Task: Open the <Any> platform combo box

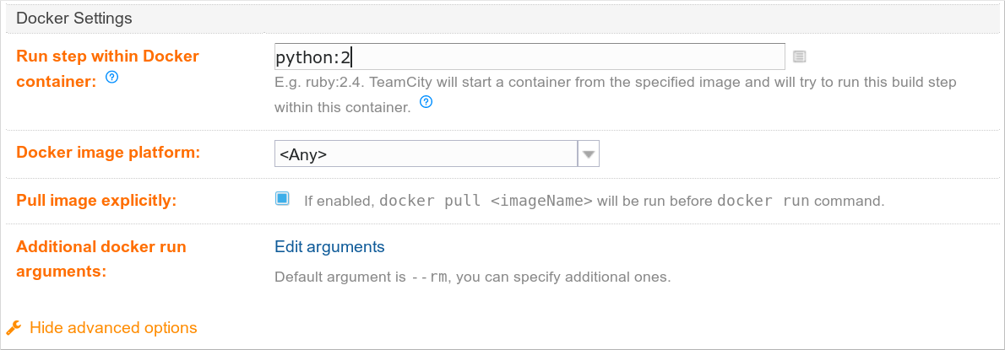Action: point(437,154)
